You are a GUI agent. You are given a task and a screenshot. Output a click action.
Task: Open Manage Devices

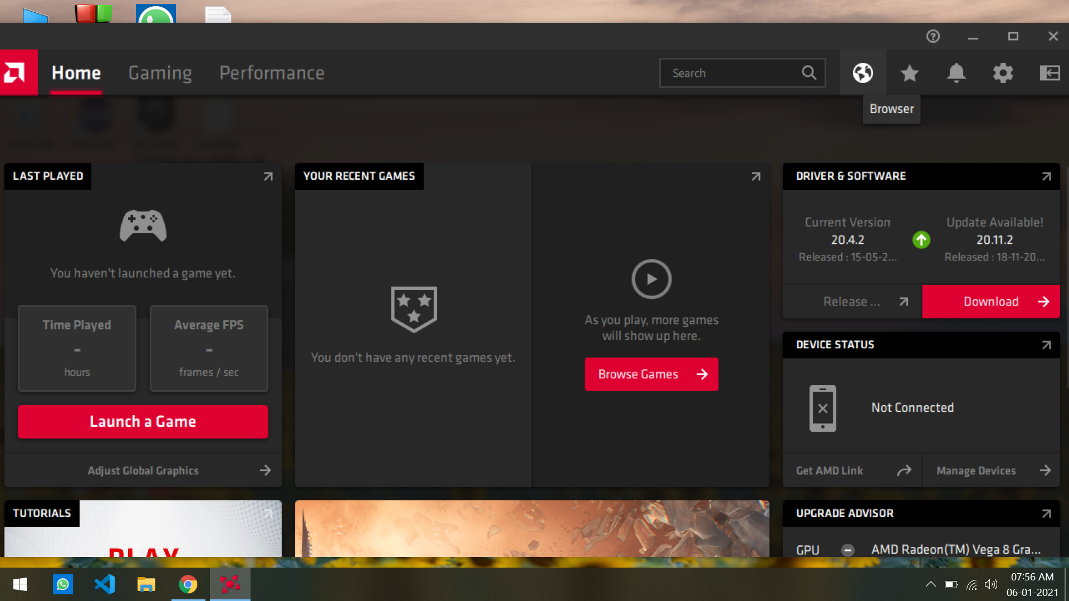coord(992,470)
